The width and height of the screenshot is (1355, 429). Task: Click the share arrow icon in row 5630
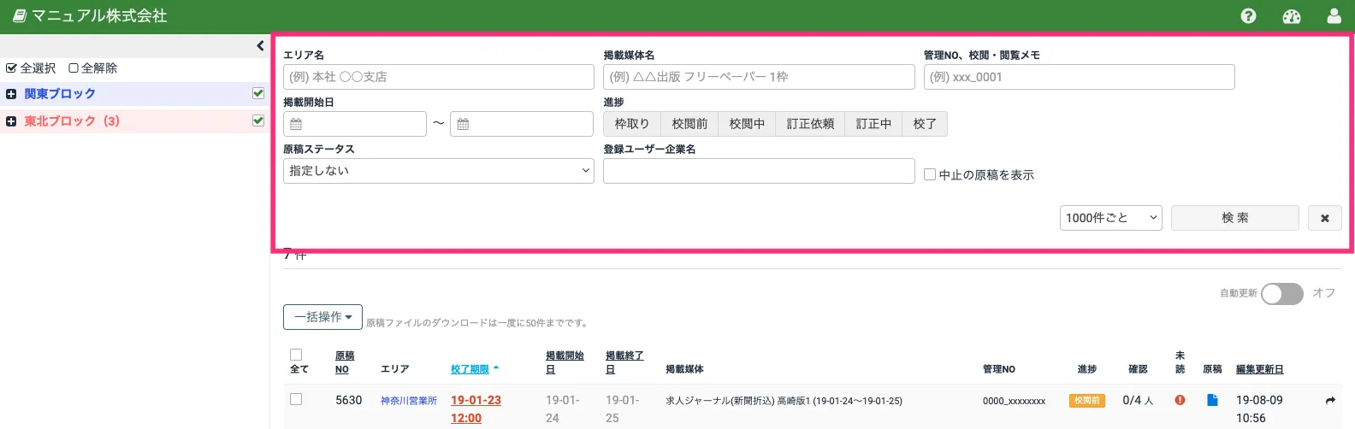click(1330, 400)
